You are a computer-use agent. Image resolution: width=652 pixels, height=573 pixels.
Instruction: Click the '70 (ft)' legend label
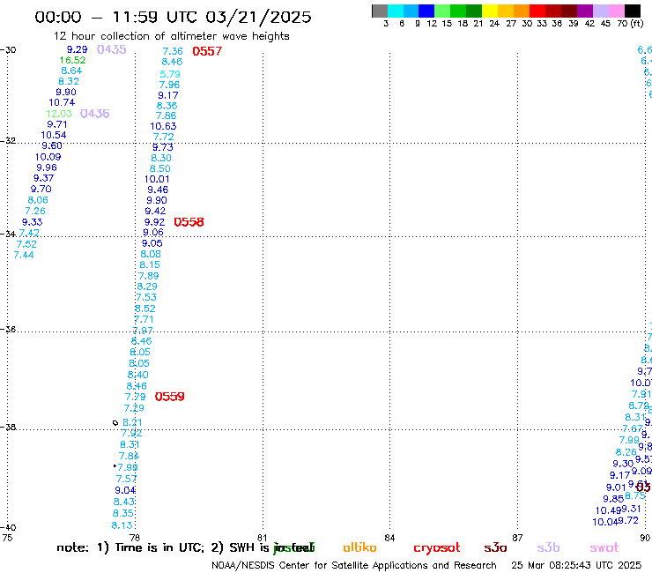tap(630, 24)
